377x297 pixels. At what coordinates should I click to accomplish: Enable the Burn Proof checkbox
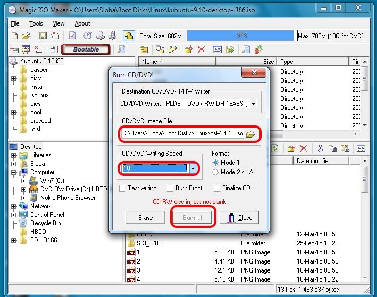point(170,188)
